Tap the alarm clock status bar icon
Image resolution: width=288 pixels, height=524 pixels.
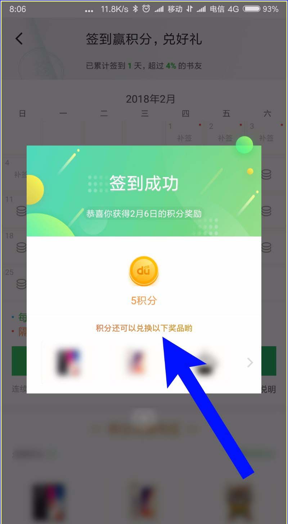(x=146, y=9)
